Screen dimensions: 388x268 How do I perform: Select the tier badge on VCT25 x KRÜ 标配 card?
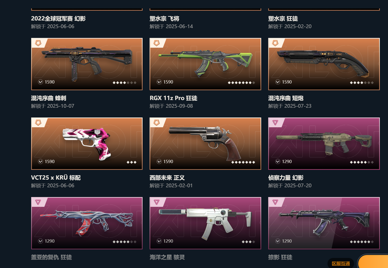[x=38, y=123]
